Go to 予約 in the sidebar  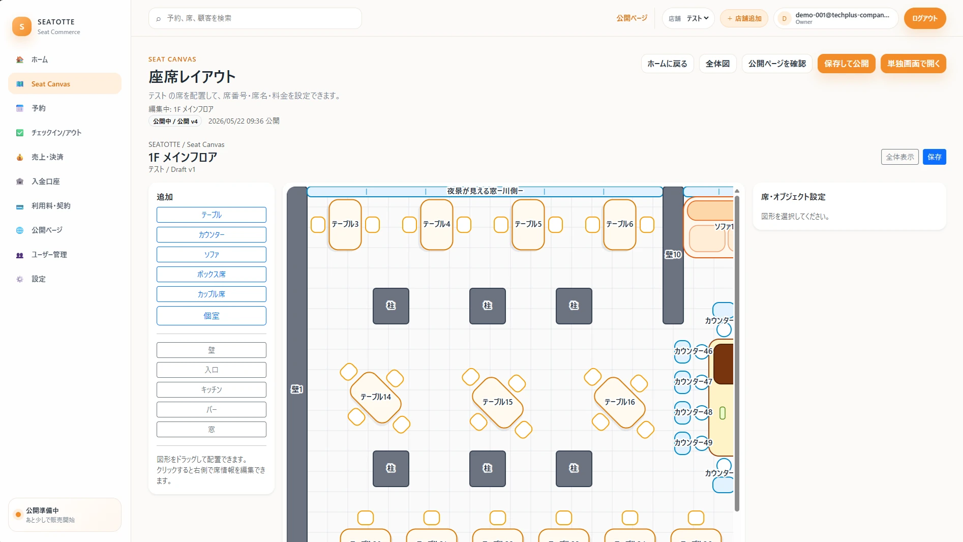click(65, 108)
